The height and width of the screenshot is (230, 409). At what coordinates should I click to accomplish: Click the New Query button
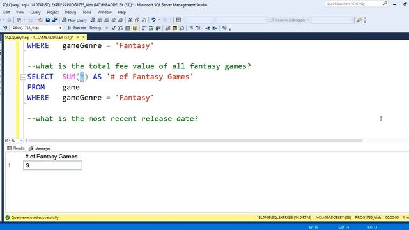click(x=75, y=20)
